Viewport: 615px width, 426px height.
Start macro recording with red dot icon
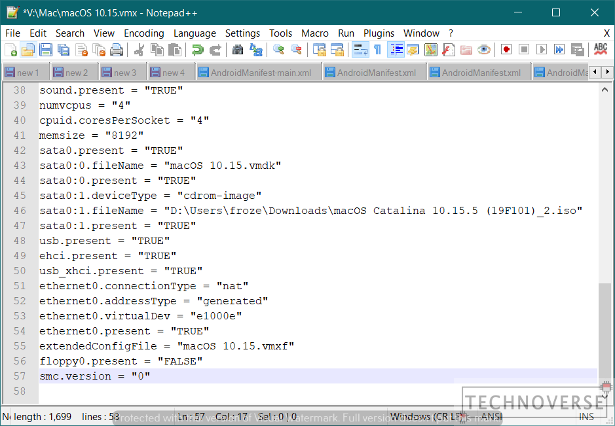506,50
